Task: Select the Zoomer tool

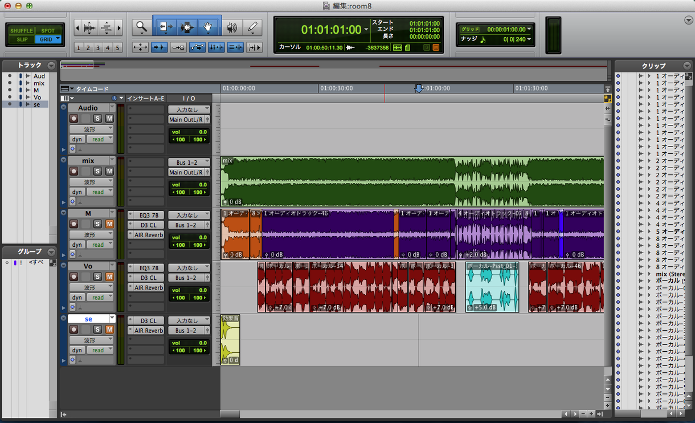Action: point(141,27)
